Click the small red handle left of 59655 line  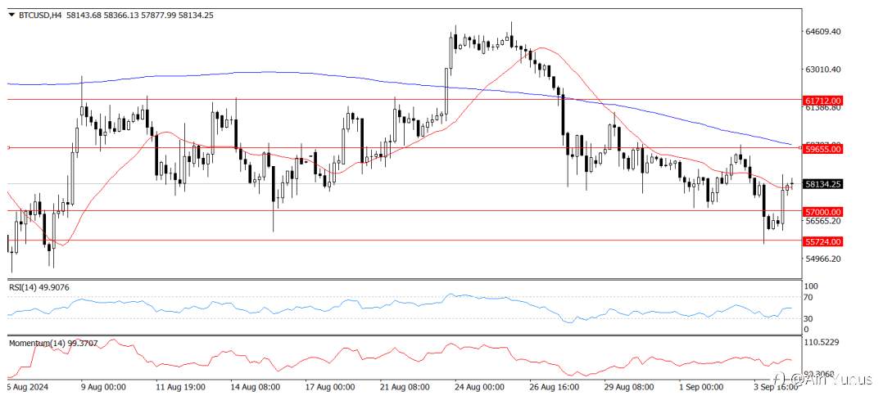[8, 147]
